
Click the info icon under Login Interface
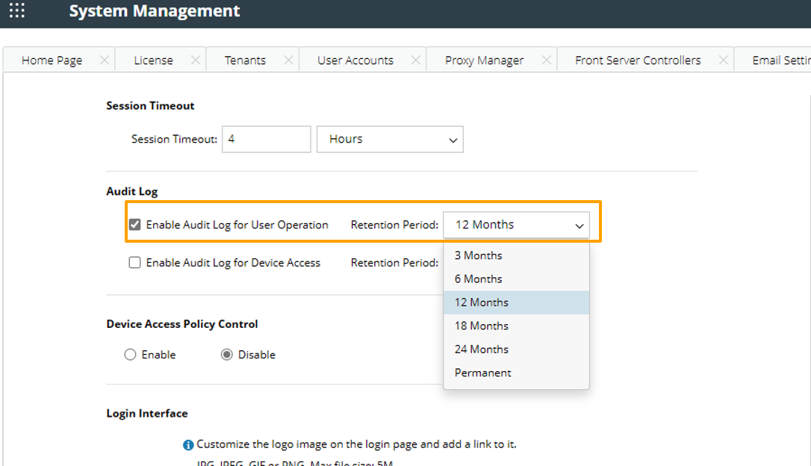(x=188, y=445)
